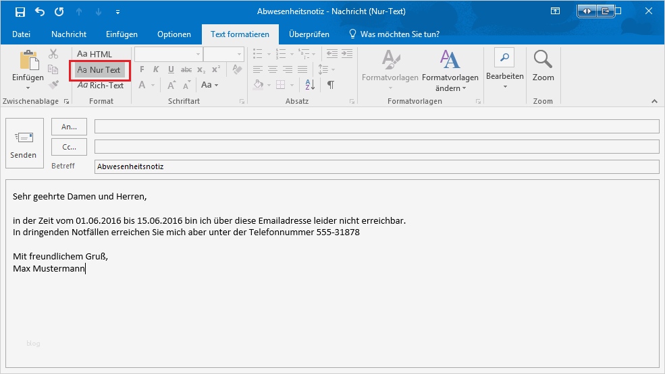The height and width of the screenshot is (374, 665).
Task: Open Quick Access Toolbar customize dropdown
Action: pyautogui.click(x=118, y=12)
